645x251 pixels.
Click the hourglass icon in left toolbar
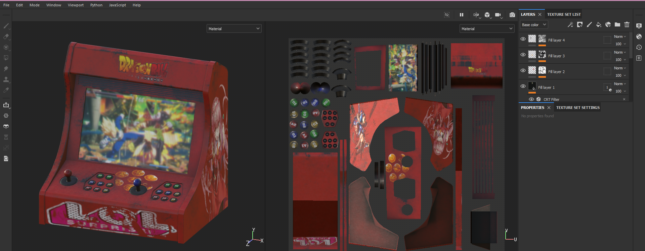click(6, 137)
